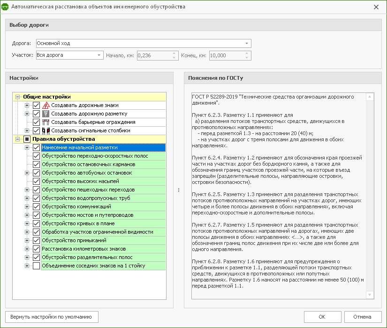Uncheck 'Обустройство высоких насыпей' checkbox
Viewport: 387px width, 328px height.
36,182
